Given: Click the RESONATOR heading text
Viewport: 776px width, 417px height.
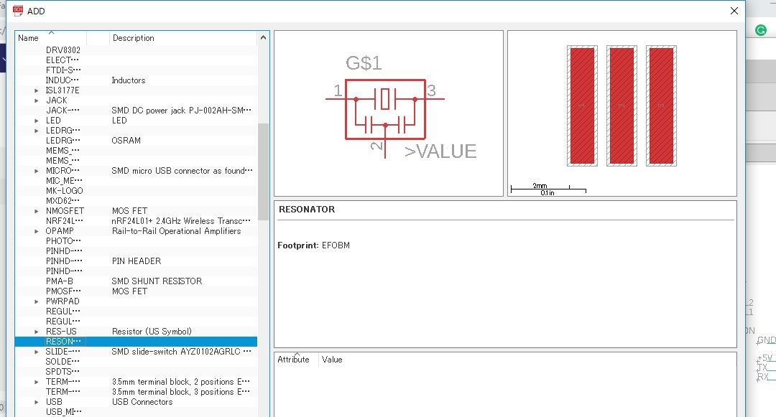Looking at the screenshot, I should click(x=307, y=209).
